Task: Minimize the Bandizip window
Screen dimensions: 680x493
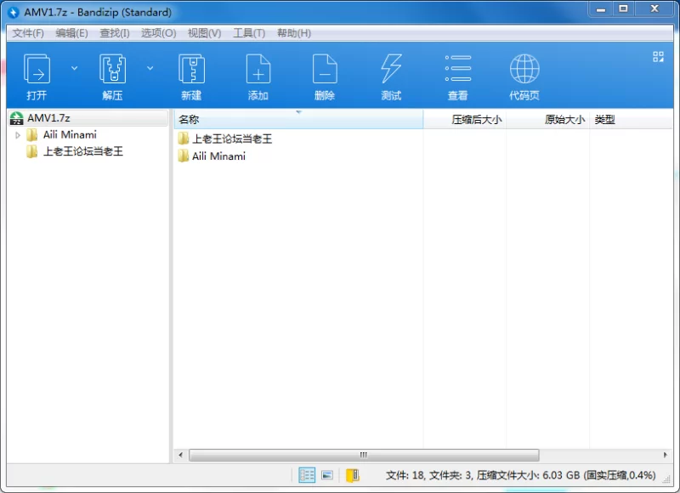Action: coord(601,9)
